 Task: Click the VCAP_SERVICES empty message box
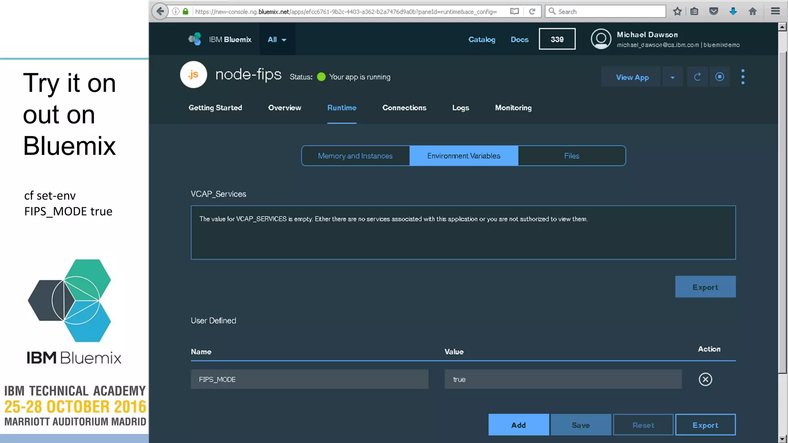coord(463,233)
